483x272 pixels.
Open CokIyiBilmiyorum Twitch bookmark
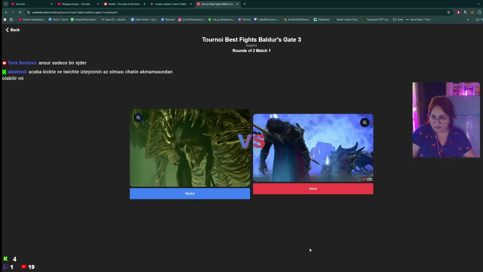[x=267, y=20]
